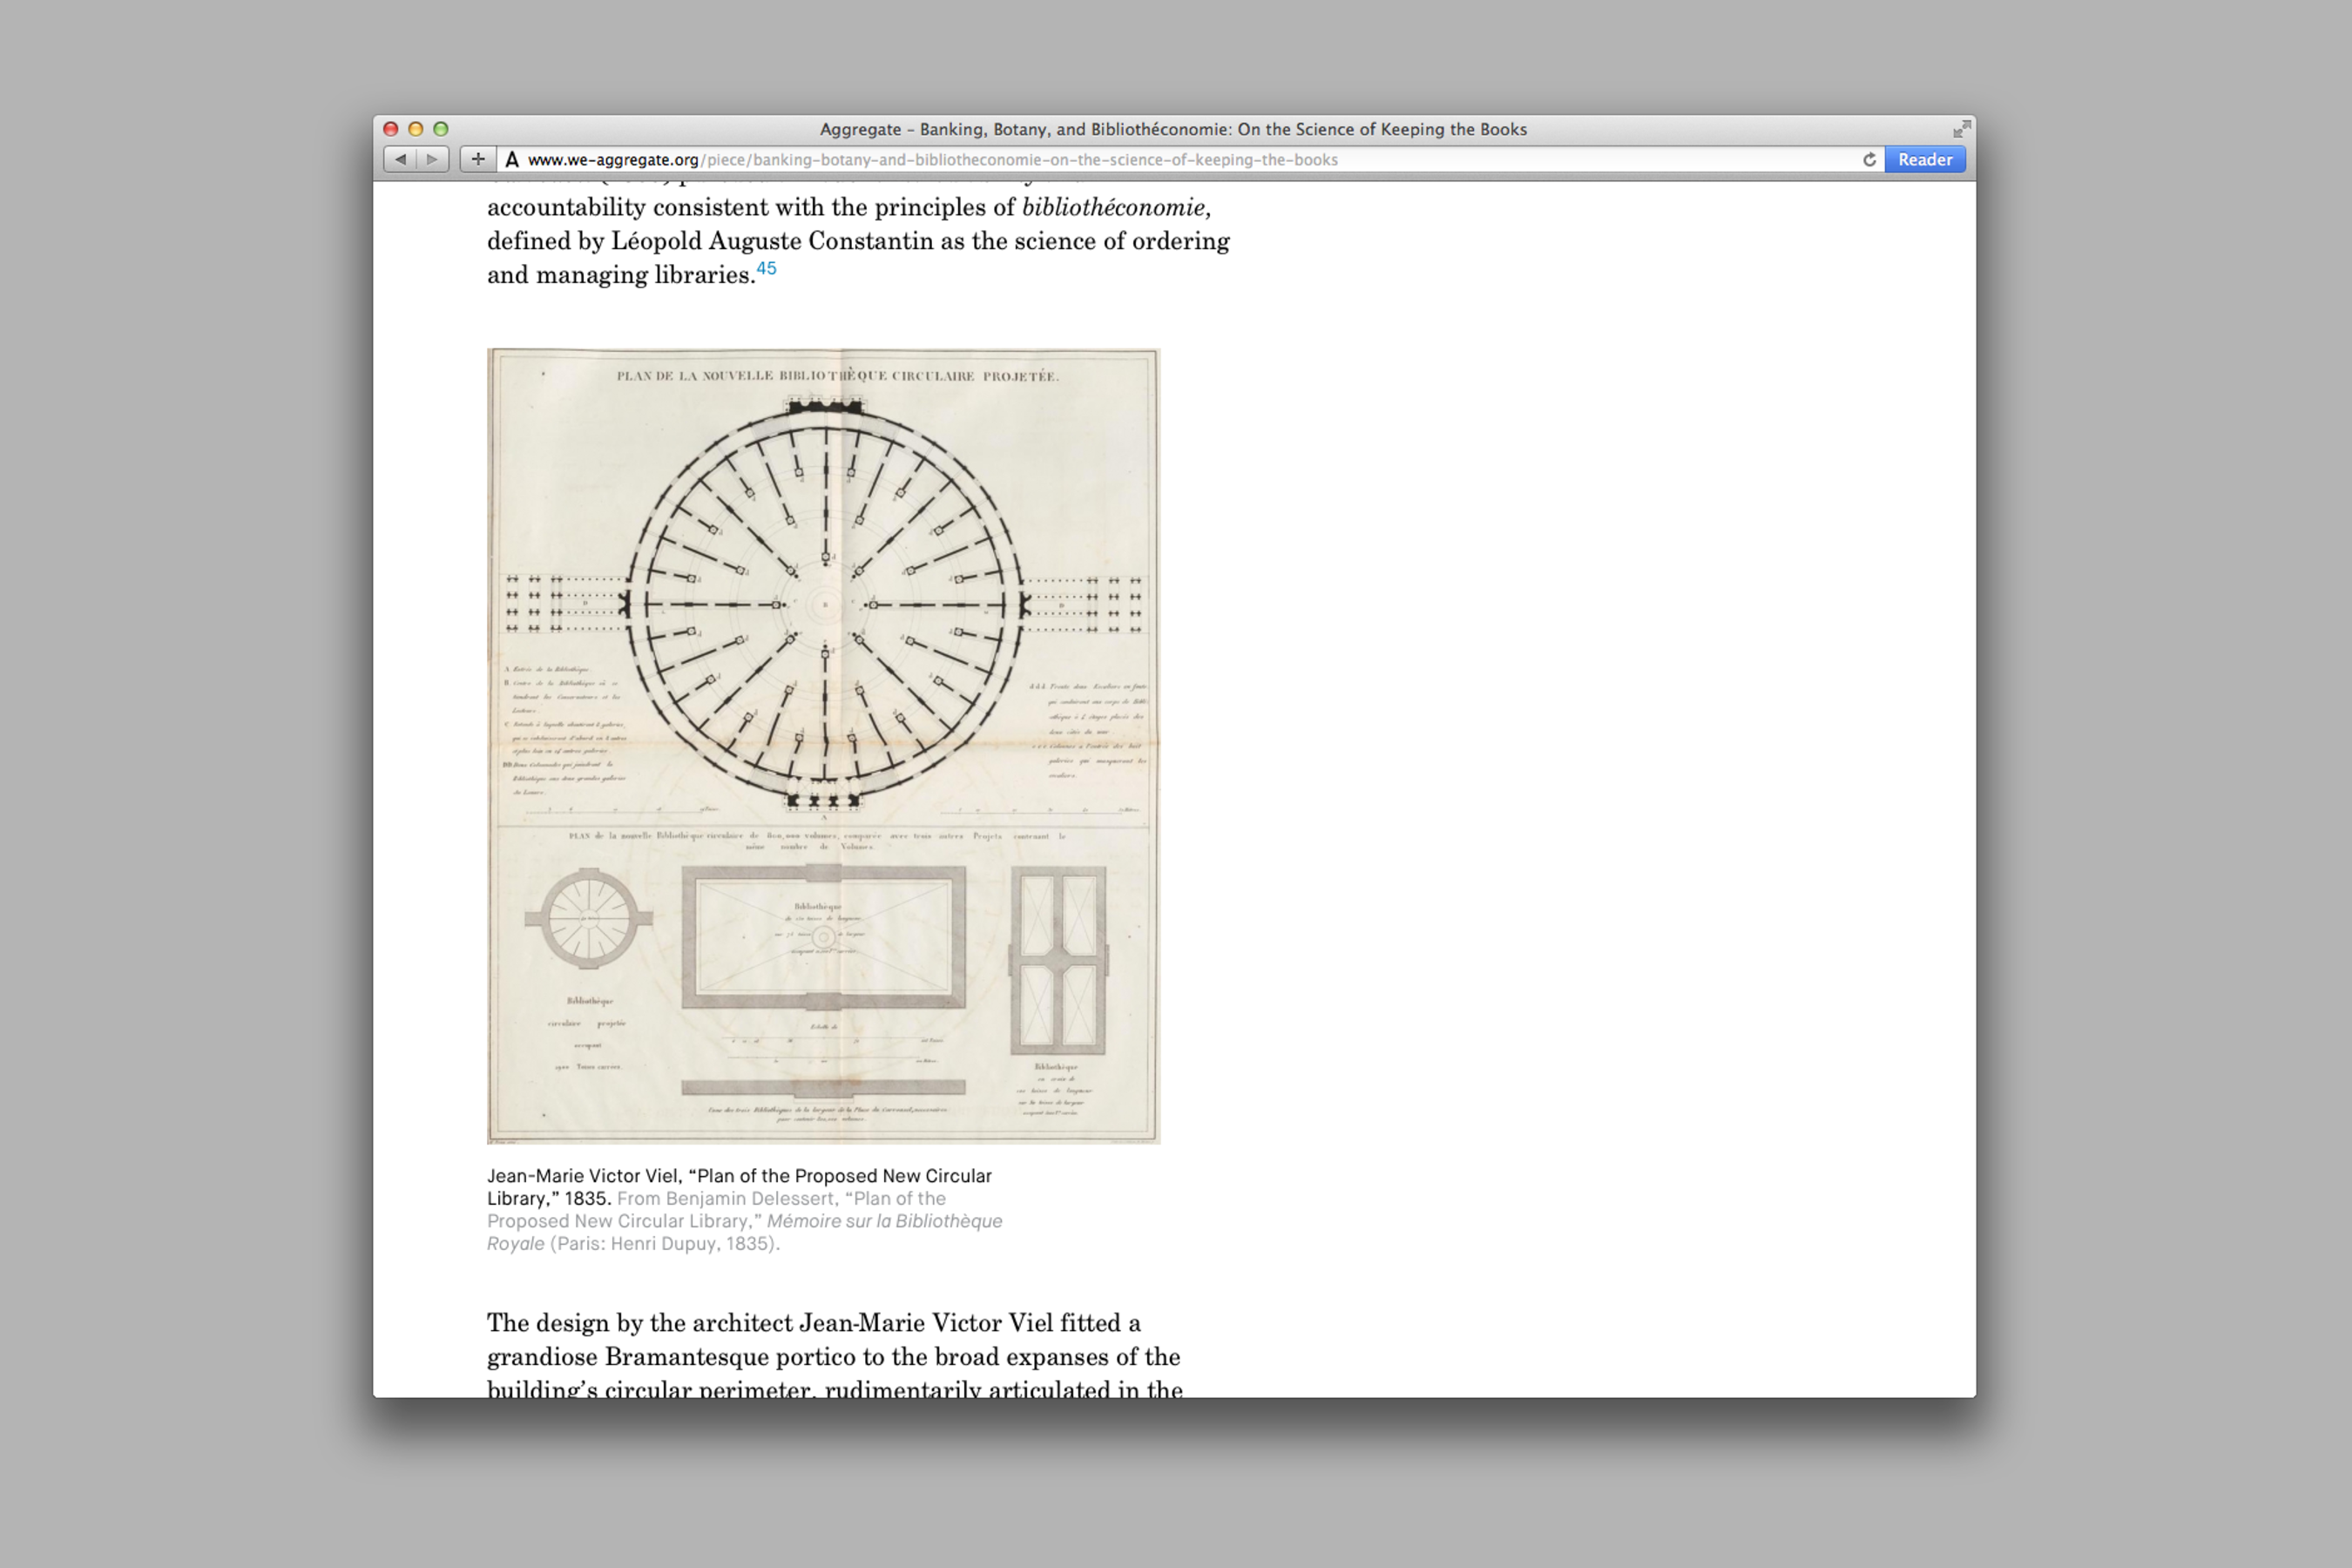Screen dimensions: 2352x1568
Task: Click the four-courtyard library plan drawing
Action: [1058, 960]
